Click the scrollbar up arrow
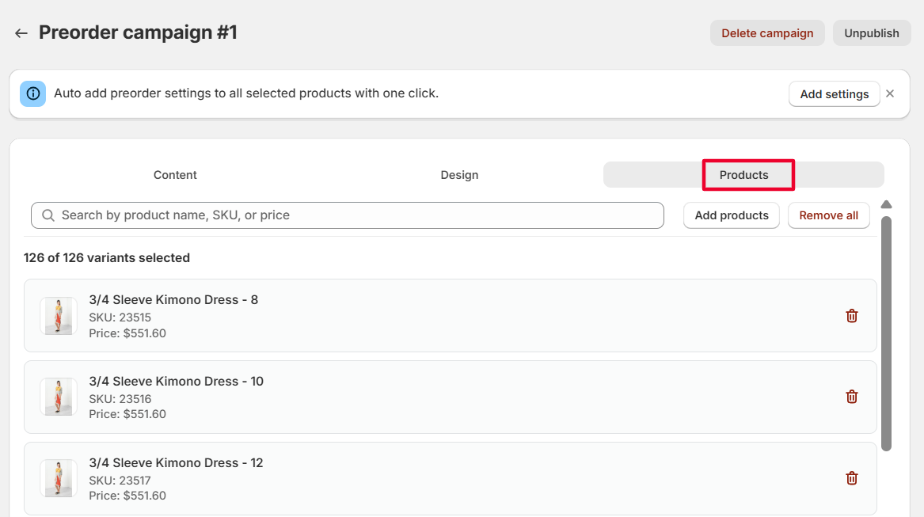Viewport: 924px width, 517px height. point(886,204)
